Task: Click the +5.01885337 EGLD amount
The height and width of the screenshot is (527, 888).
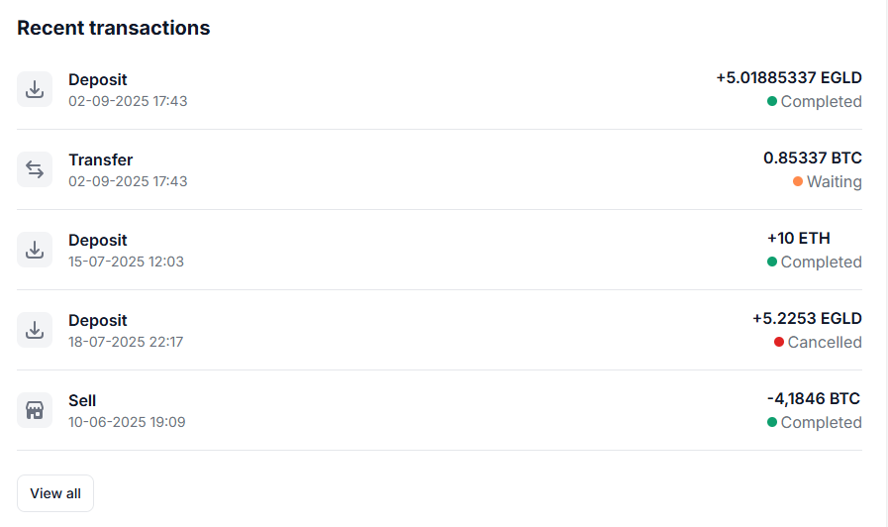Action: pyautogui.click(x=789, y=77)
